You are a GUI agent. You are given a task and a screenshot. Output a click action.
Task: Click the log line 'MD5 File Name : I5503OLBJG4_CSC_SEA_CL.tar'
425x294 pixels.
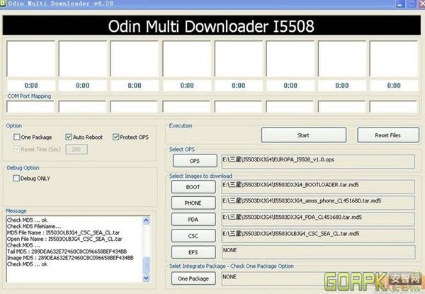click(63, 232)
